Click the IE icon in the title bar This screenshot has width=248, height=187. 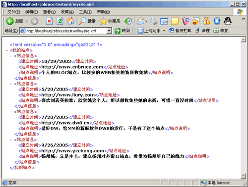pyautogui.click(x=4, y=4)
